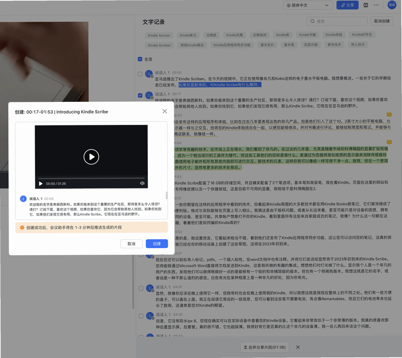Choose the Kindle Scriban keyword tag
The image size is (402, 358).
click(x=159, y=45)
